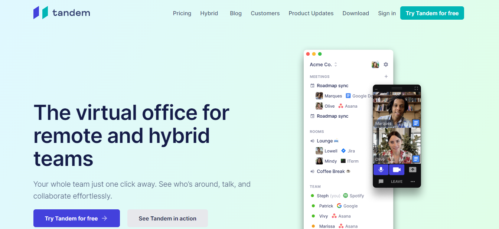Image resolution: width=499 pixels, height=229 pixels.
Task: Click See Tandem in action button
Action: [167, 218]
